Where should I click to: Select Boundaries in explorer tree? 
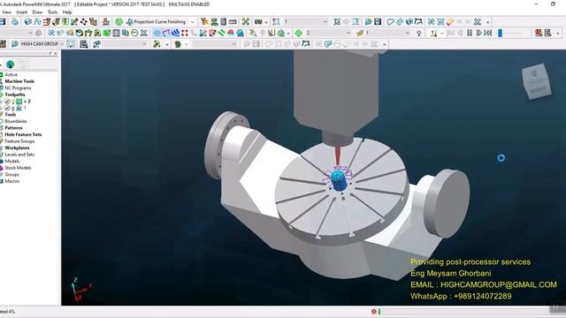(16, 121)
